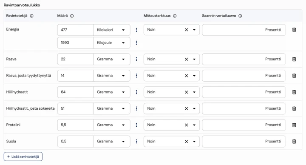The height and width of the screenshot is (165, 306).
Task: Click the Proteiini row label
Action: click(x=13, y=125)
